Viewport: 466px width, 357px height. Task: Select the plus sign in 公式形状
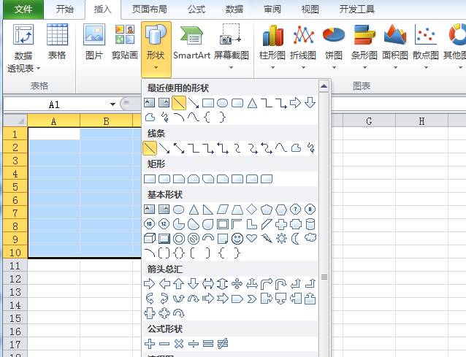[x=150, y=344]
